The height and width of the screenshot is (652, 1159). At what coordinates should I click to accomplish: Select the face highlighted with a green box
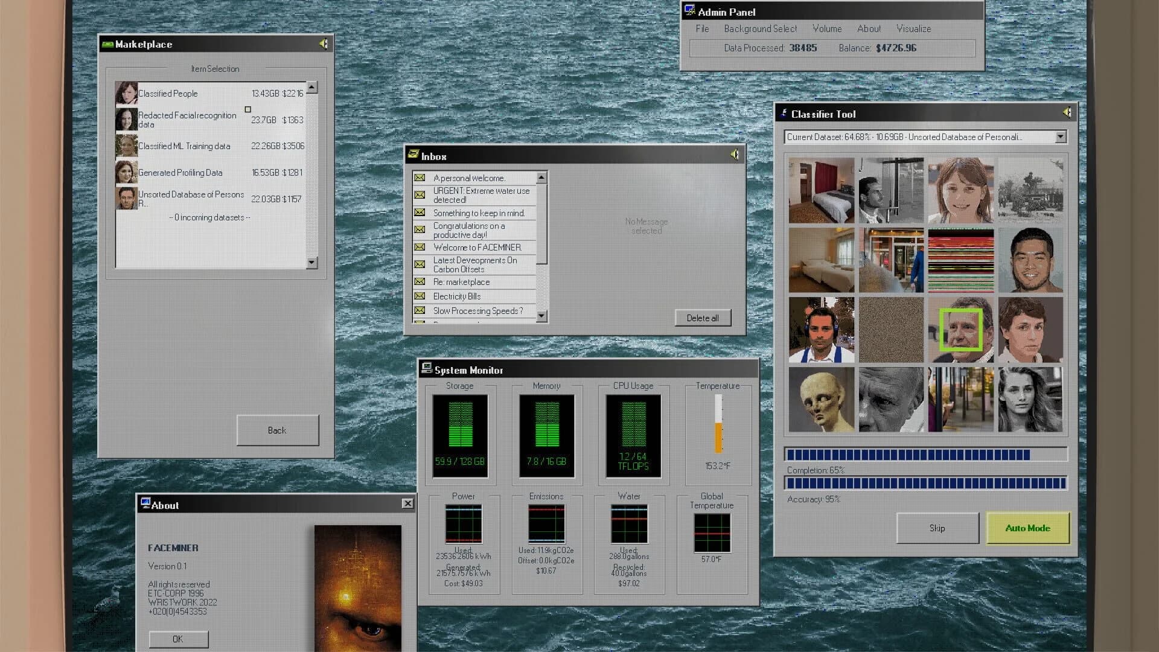[961, 330]
